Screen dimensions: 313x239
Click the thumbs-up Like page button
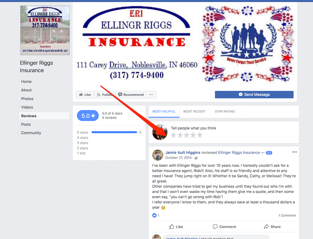tap(85, 95)
